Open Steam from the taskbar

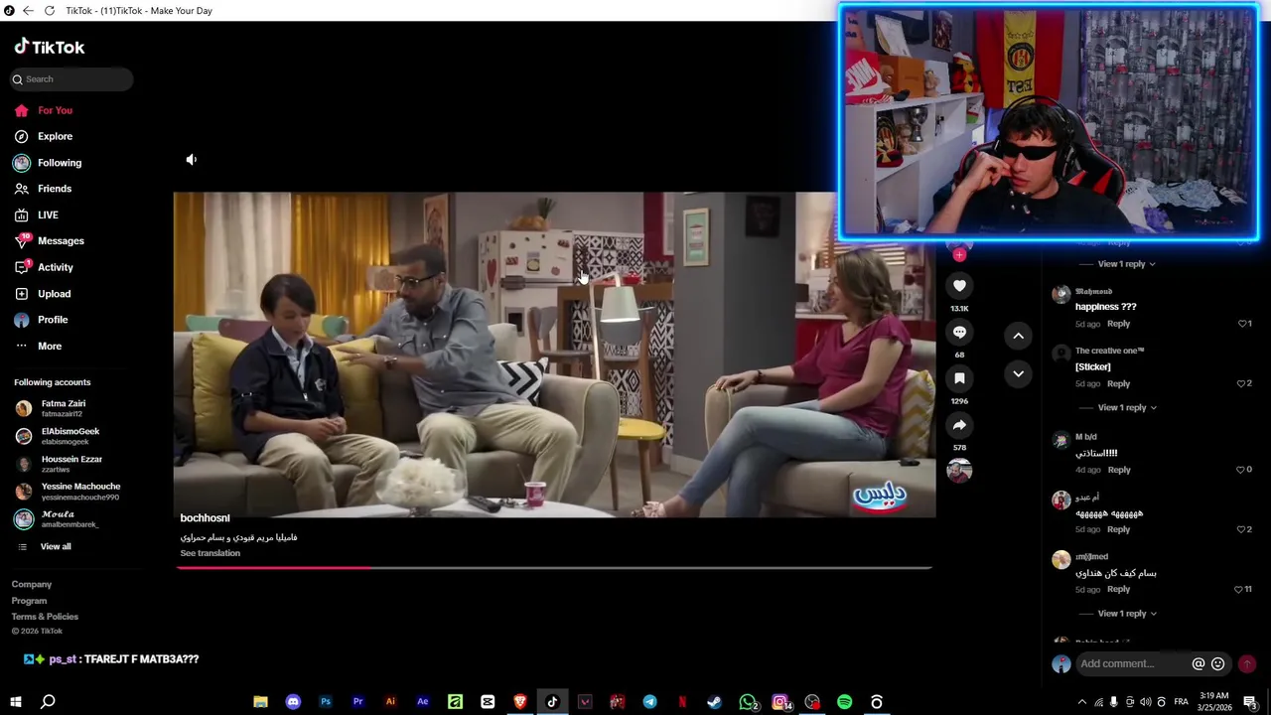(x=714, y=702)
